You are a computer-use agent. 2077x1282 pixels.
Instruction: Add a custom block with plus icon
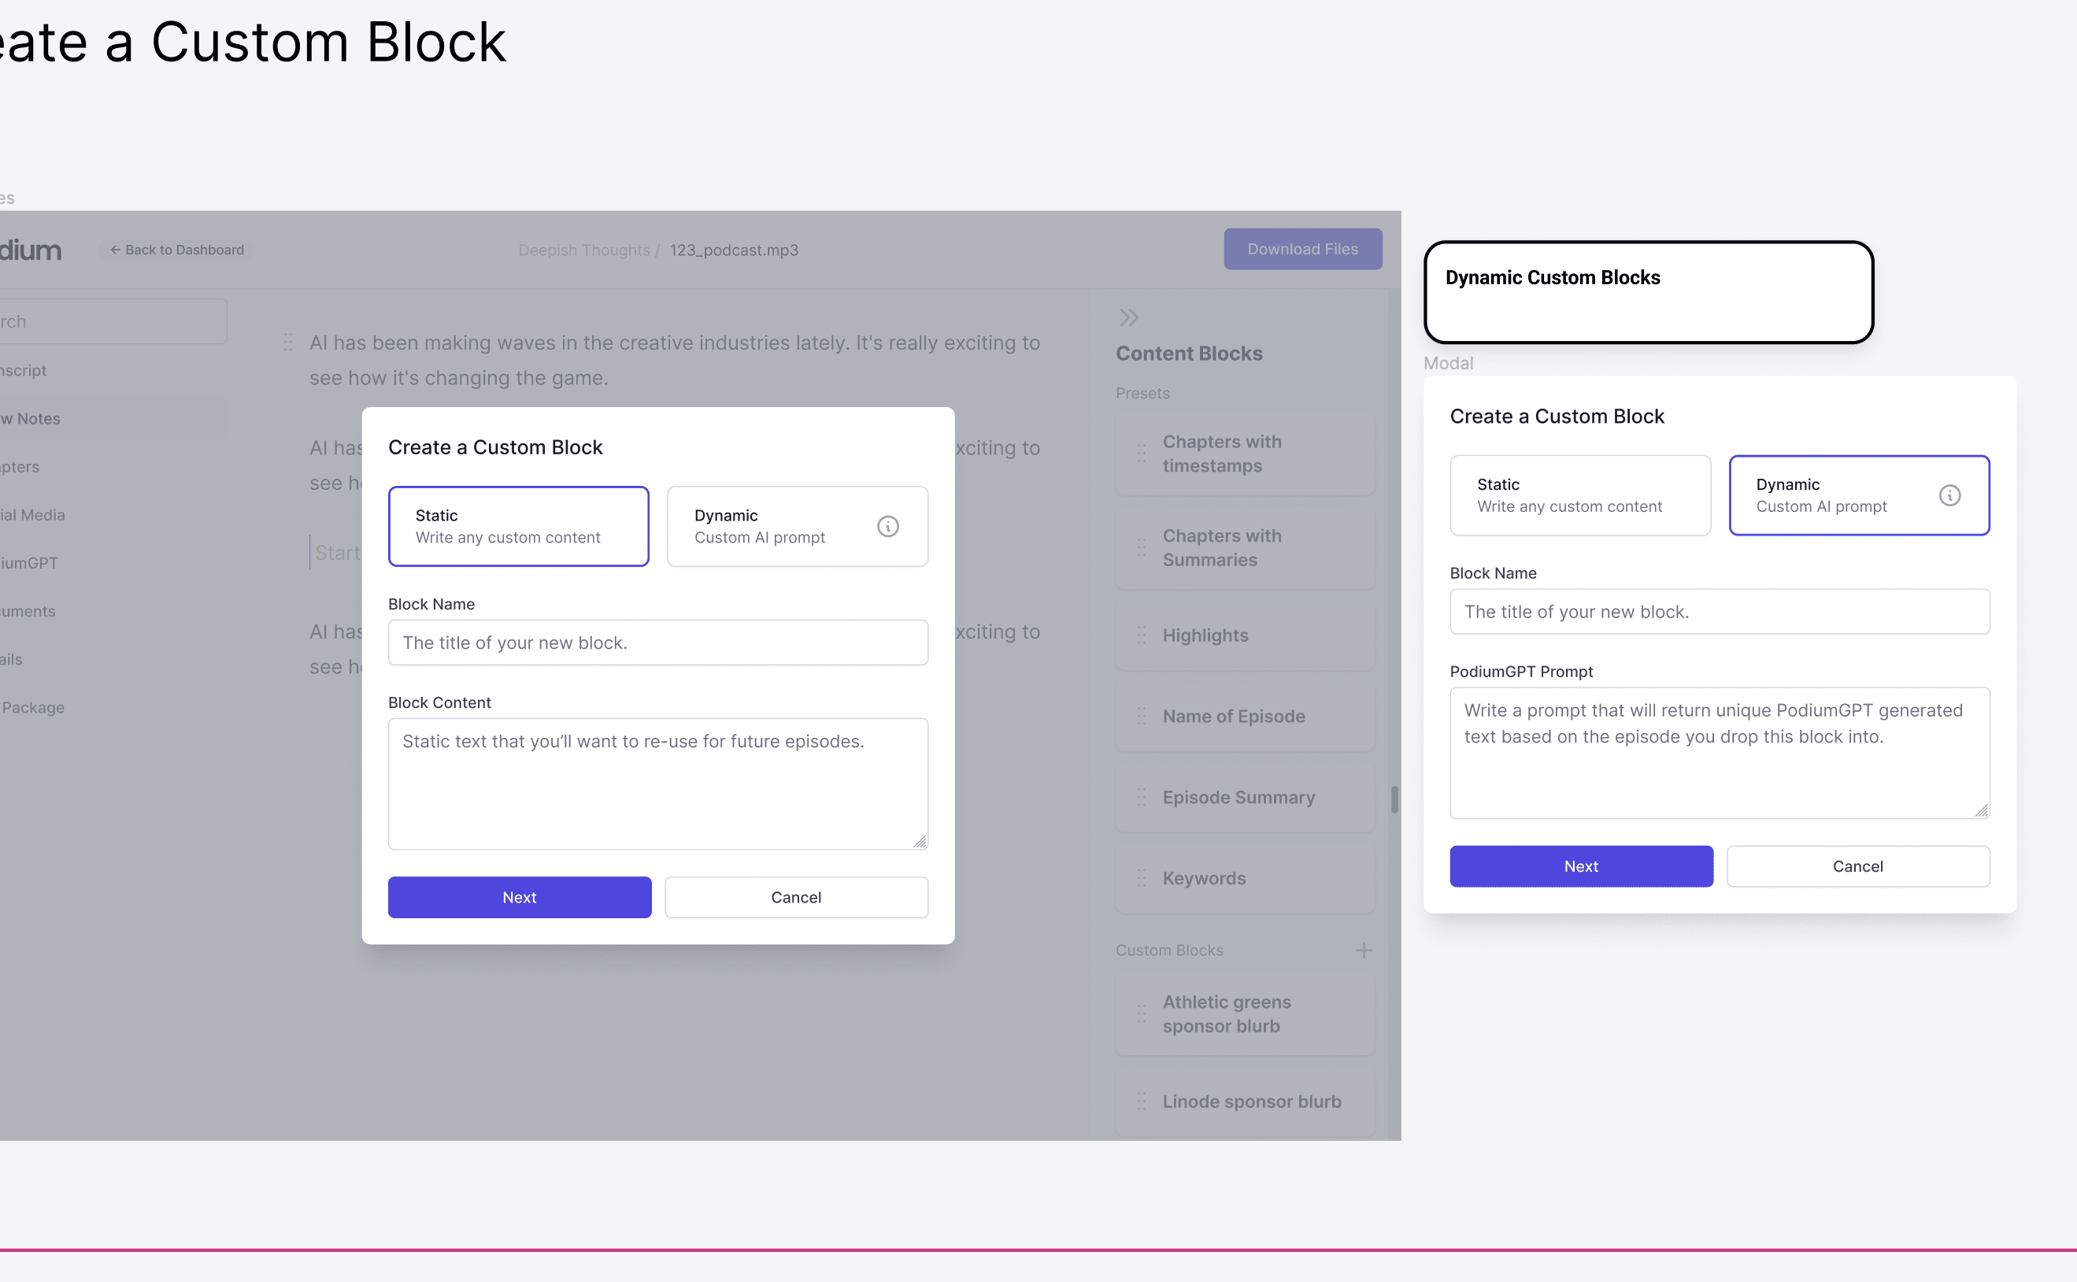coord(1363,950)
